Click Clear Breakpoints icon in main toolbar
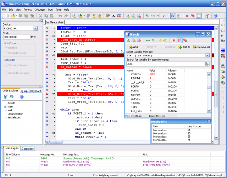Viewport: 227px width, 178px height. [193, 16]
